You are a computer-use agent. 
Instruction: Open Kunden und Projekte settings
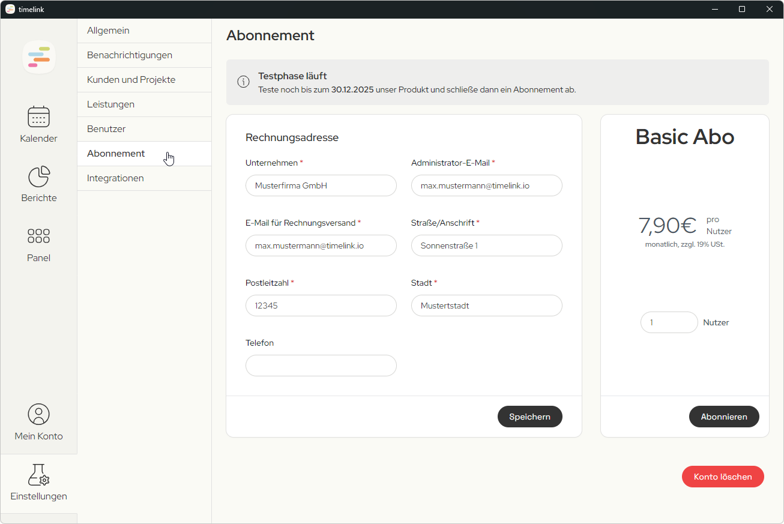(x=132, y=79)
